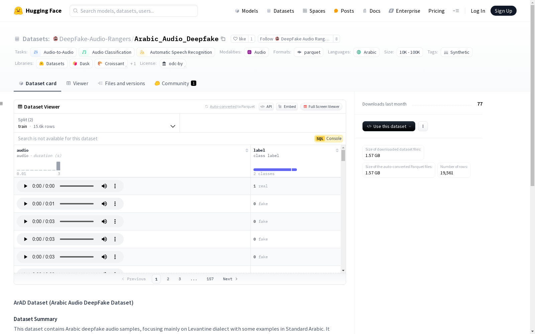Play the first 0:00 / 0:03 audio clip
Viewport: 535px width, 334px height.
pos(25,221)
